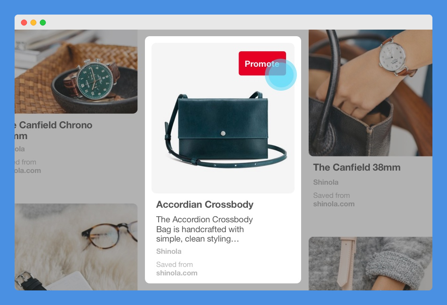Click the green maximize window button
Screen dimensions: 447x305
point(43,23)
